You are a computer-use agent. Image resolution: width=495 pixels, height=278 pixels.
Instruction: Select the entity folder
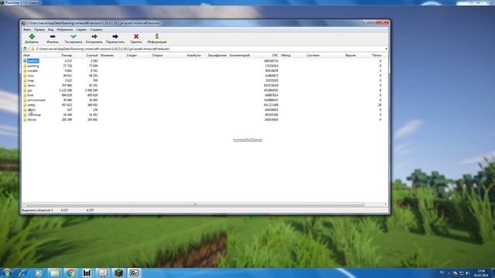click(31, 105)
